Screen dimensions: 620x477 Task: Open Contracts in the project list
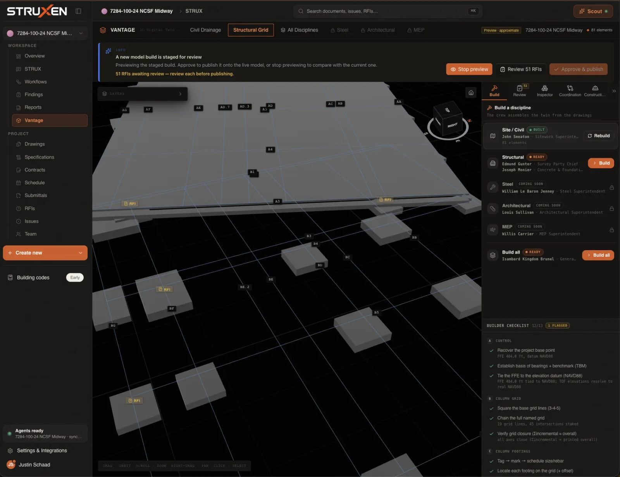coord(35,170)
